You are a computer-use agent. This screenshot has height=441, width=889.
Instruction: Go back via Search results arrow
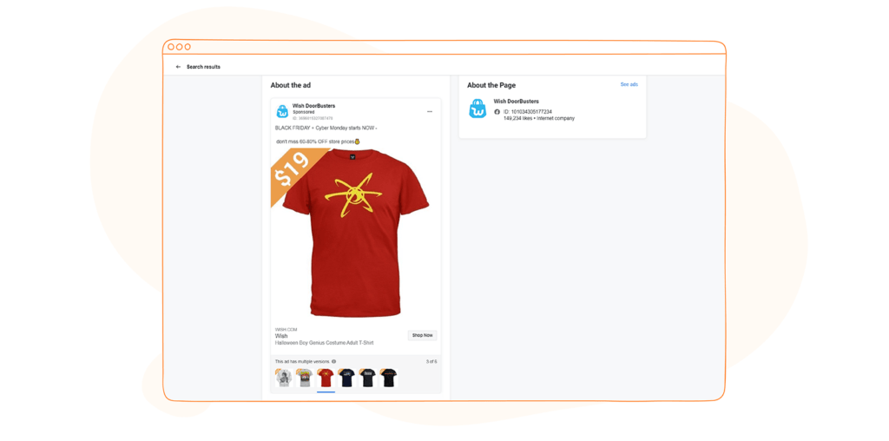[178, 67]
